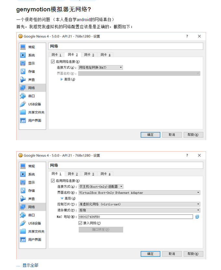This screenshot has width=221, height=270.
Task: Select 网络 icon in upper settings dialog
Action: point(23,88)
